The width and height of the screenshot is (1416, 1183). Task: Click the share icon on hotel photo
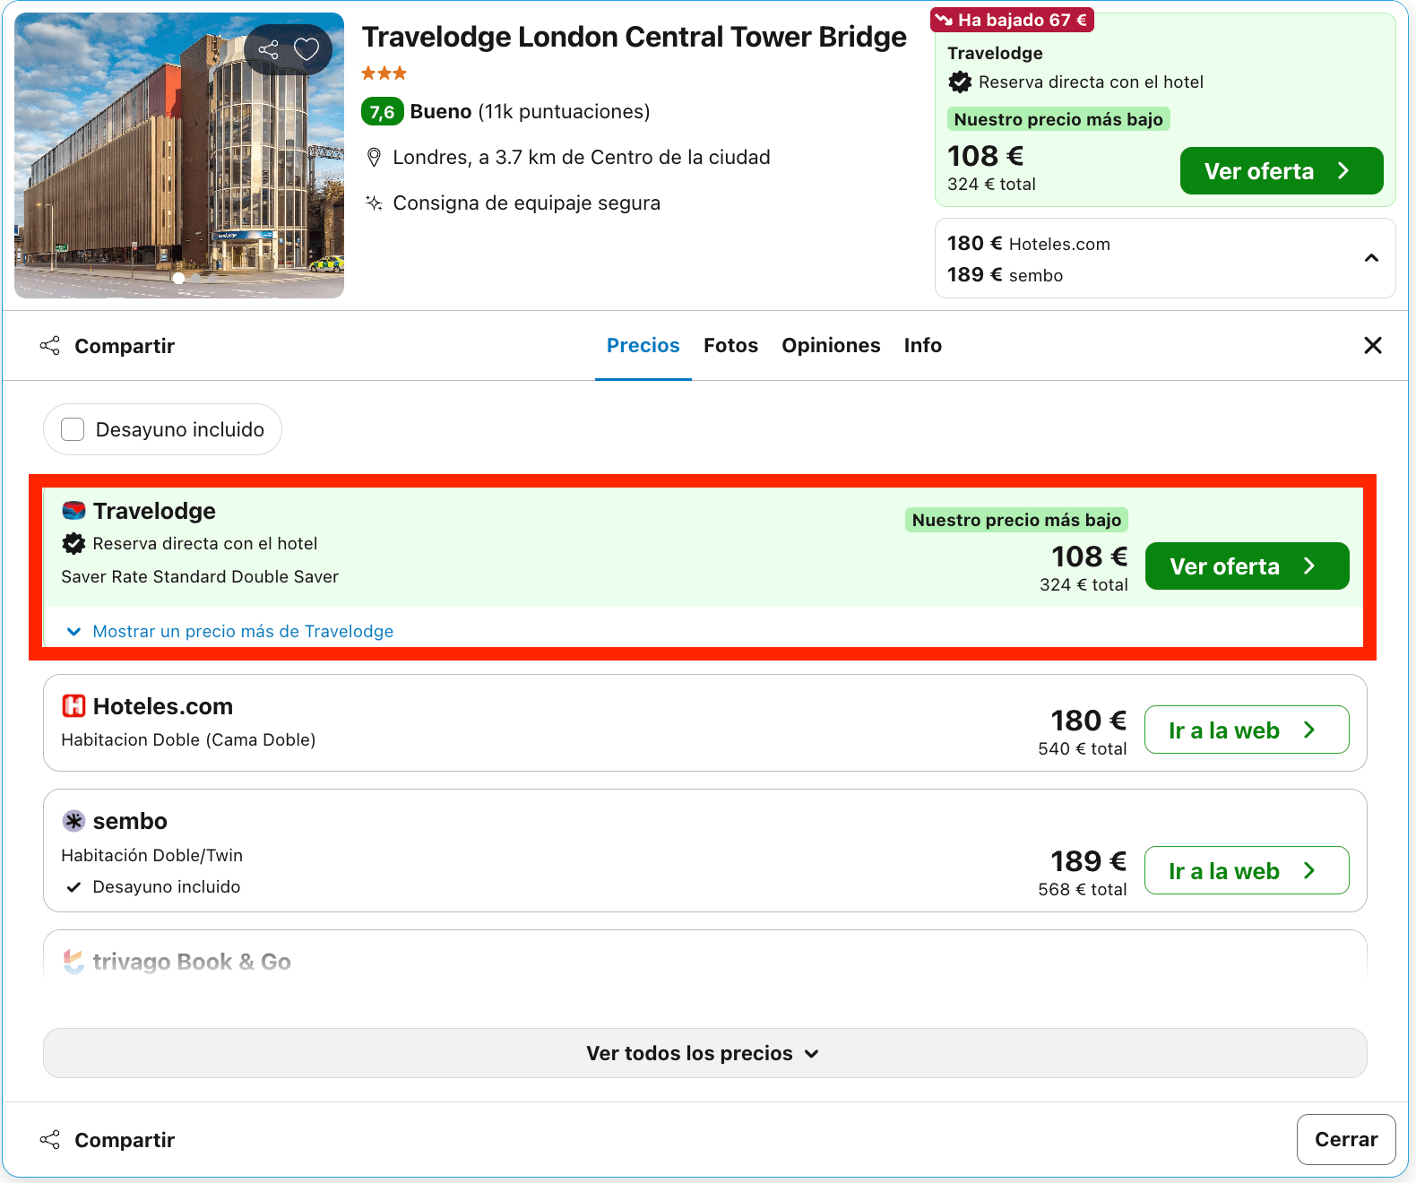pos(268,49)
